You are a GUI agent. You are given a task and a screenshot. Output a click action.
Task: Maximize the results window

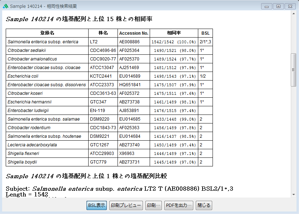[278, 6]
